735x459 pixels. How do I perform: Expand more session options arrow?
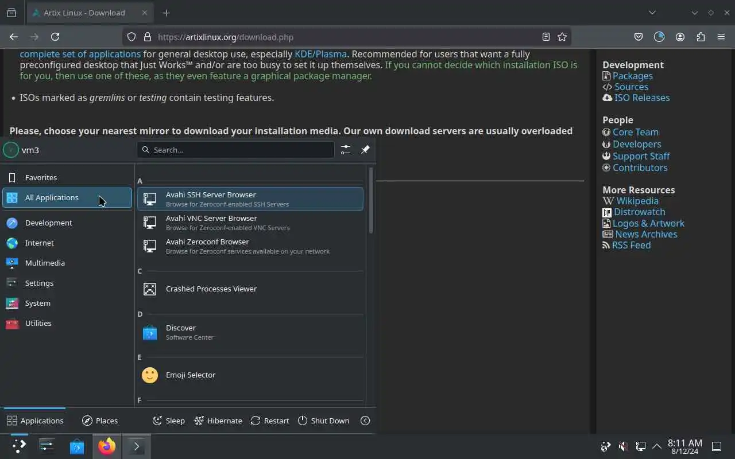365,421
